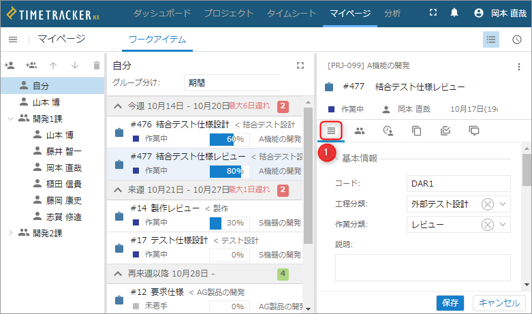Add a user group to list
532x314 pixels.
click(31, 65)
